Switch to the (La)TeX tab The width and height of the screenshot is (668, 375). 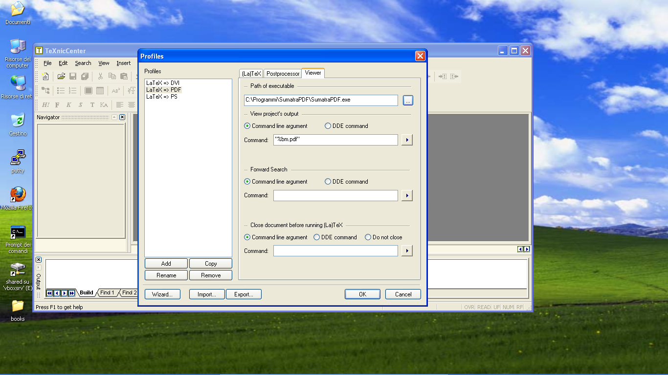pyautogui.click(x=251, y=74)
